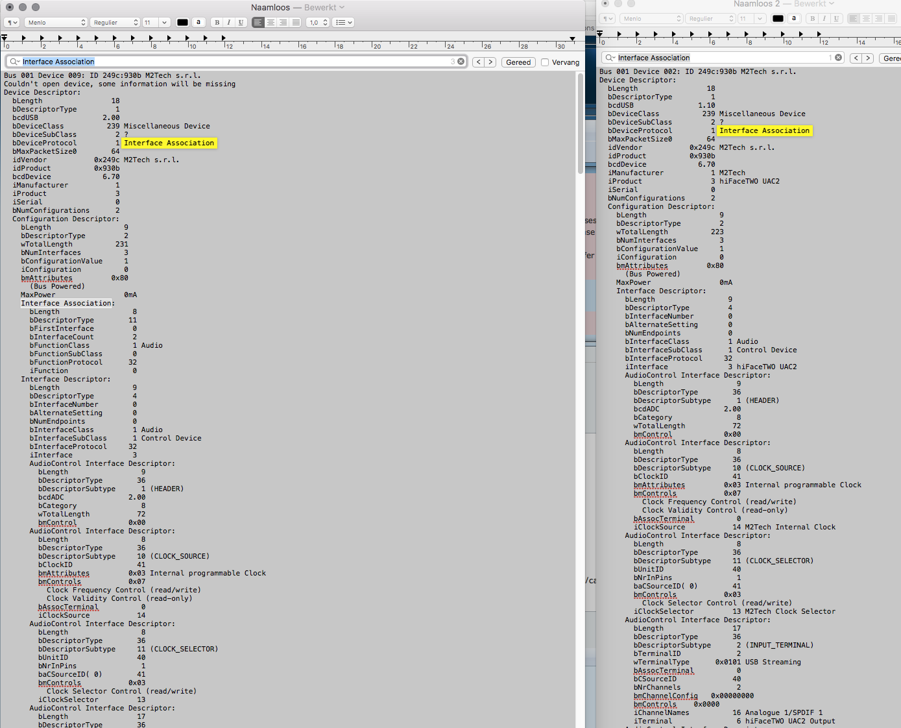Justify text in Naamloos 2 window
This screenshot has height=728, width=901.
(x=891, y=19)
